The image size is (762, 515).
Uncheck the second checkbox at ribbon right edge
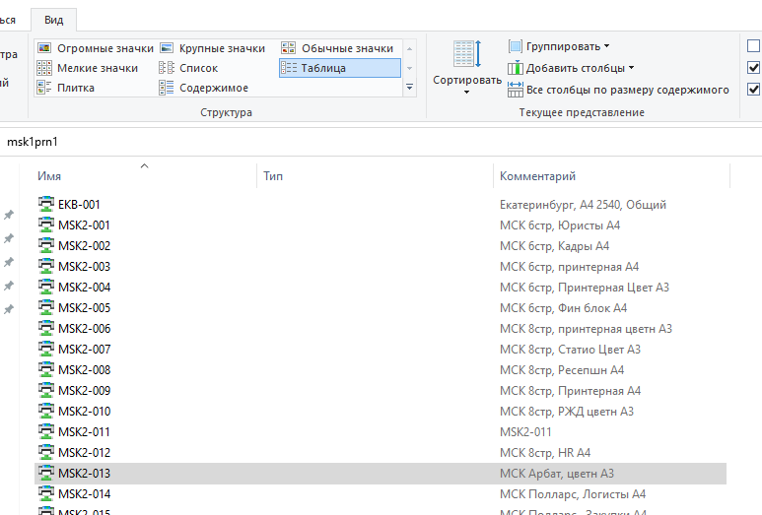pos(754,68)
